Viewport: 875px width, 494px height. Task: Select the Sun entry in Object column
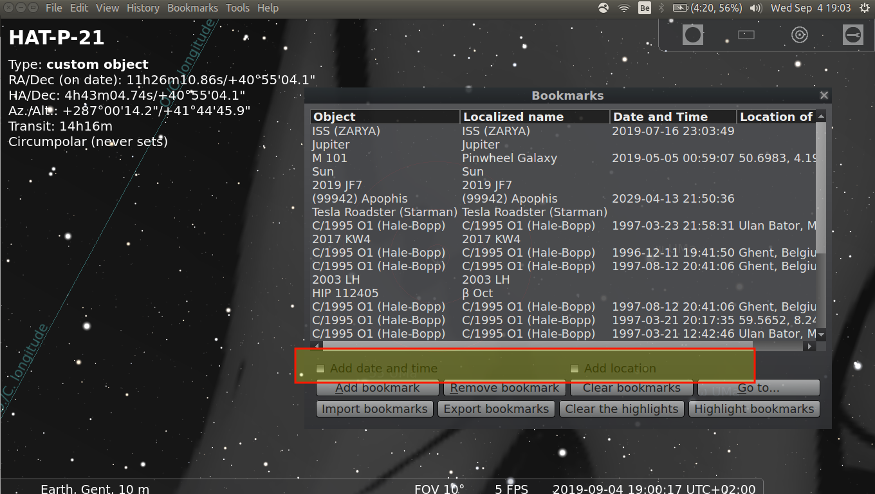[323, 171]
